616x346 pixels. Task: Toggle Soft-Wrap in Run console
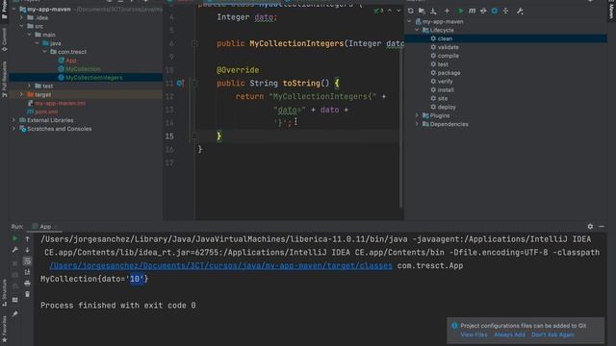27,260
